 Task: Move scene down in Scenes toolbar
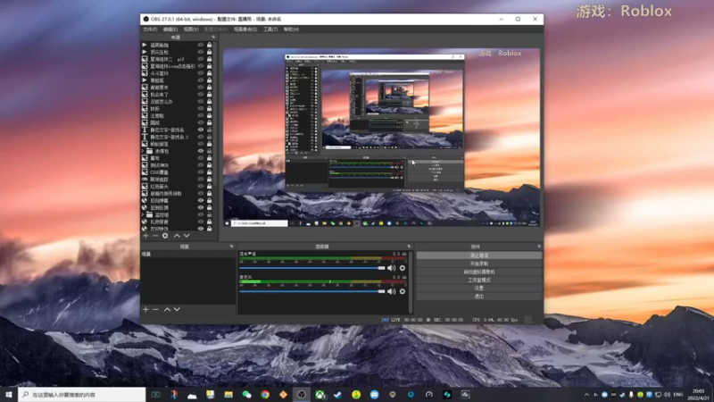coord(177,309)
